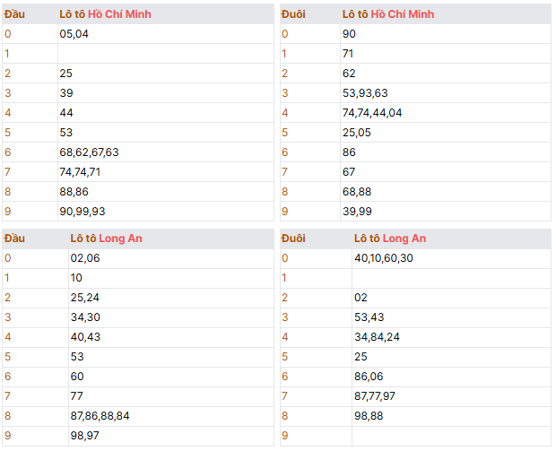Click the red Hồ Chí Minh link in Đầu header

(119, 14)
